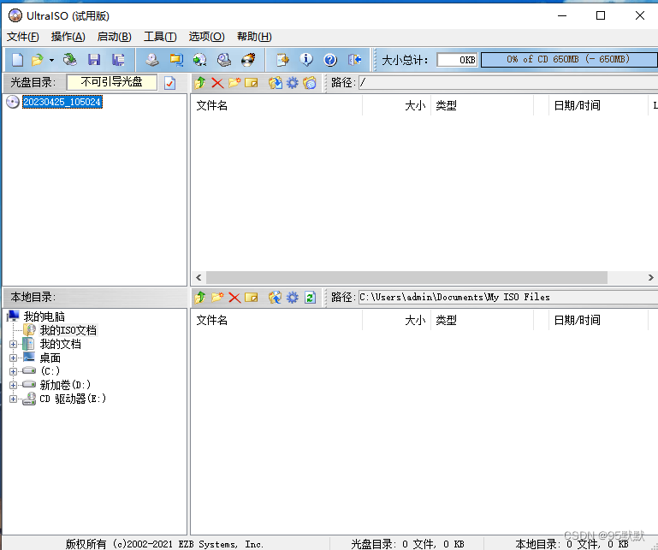Click the 0% of CD 650MB capacity bar
658x550 pixels.
(x=569, y=60)
